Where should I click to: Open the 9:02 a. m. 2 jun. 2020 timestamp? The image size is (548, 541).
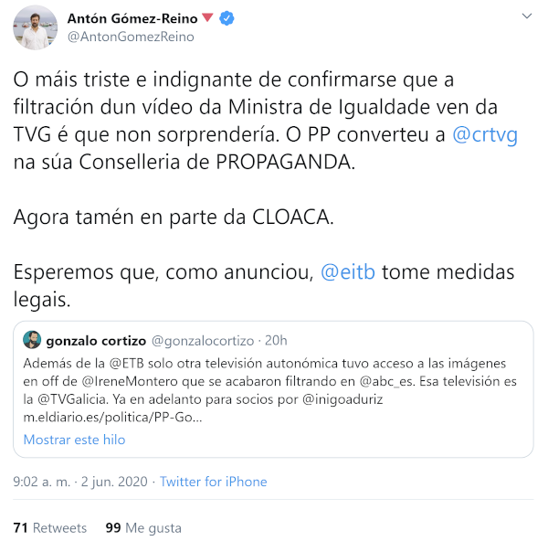click(80, 482)
